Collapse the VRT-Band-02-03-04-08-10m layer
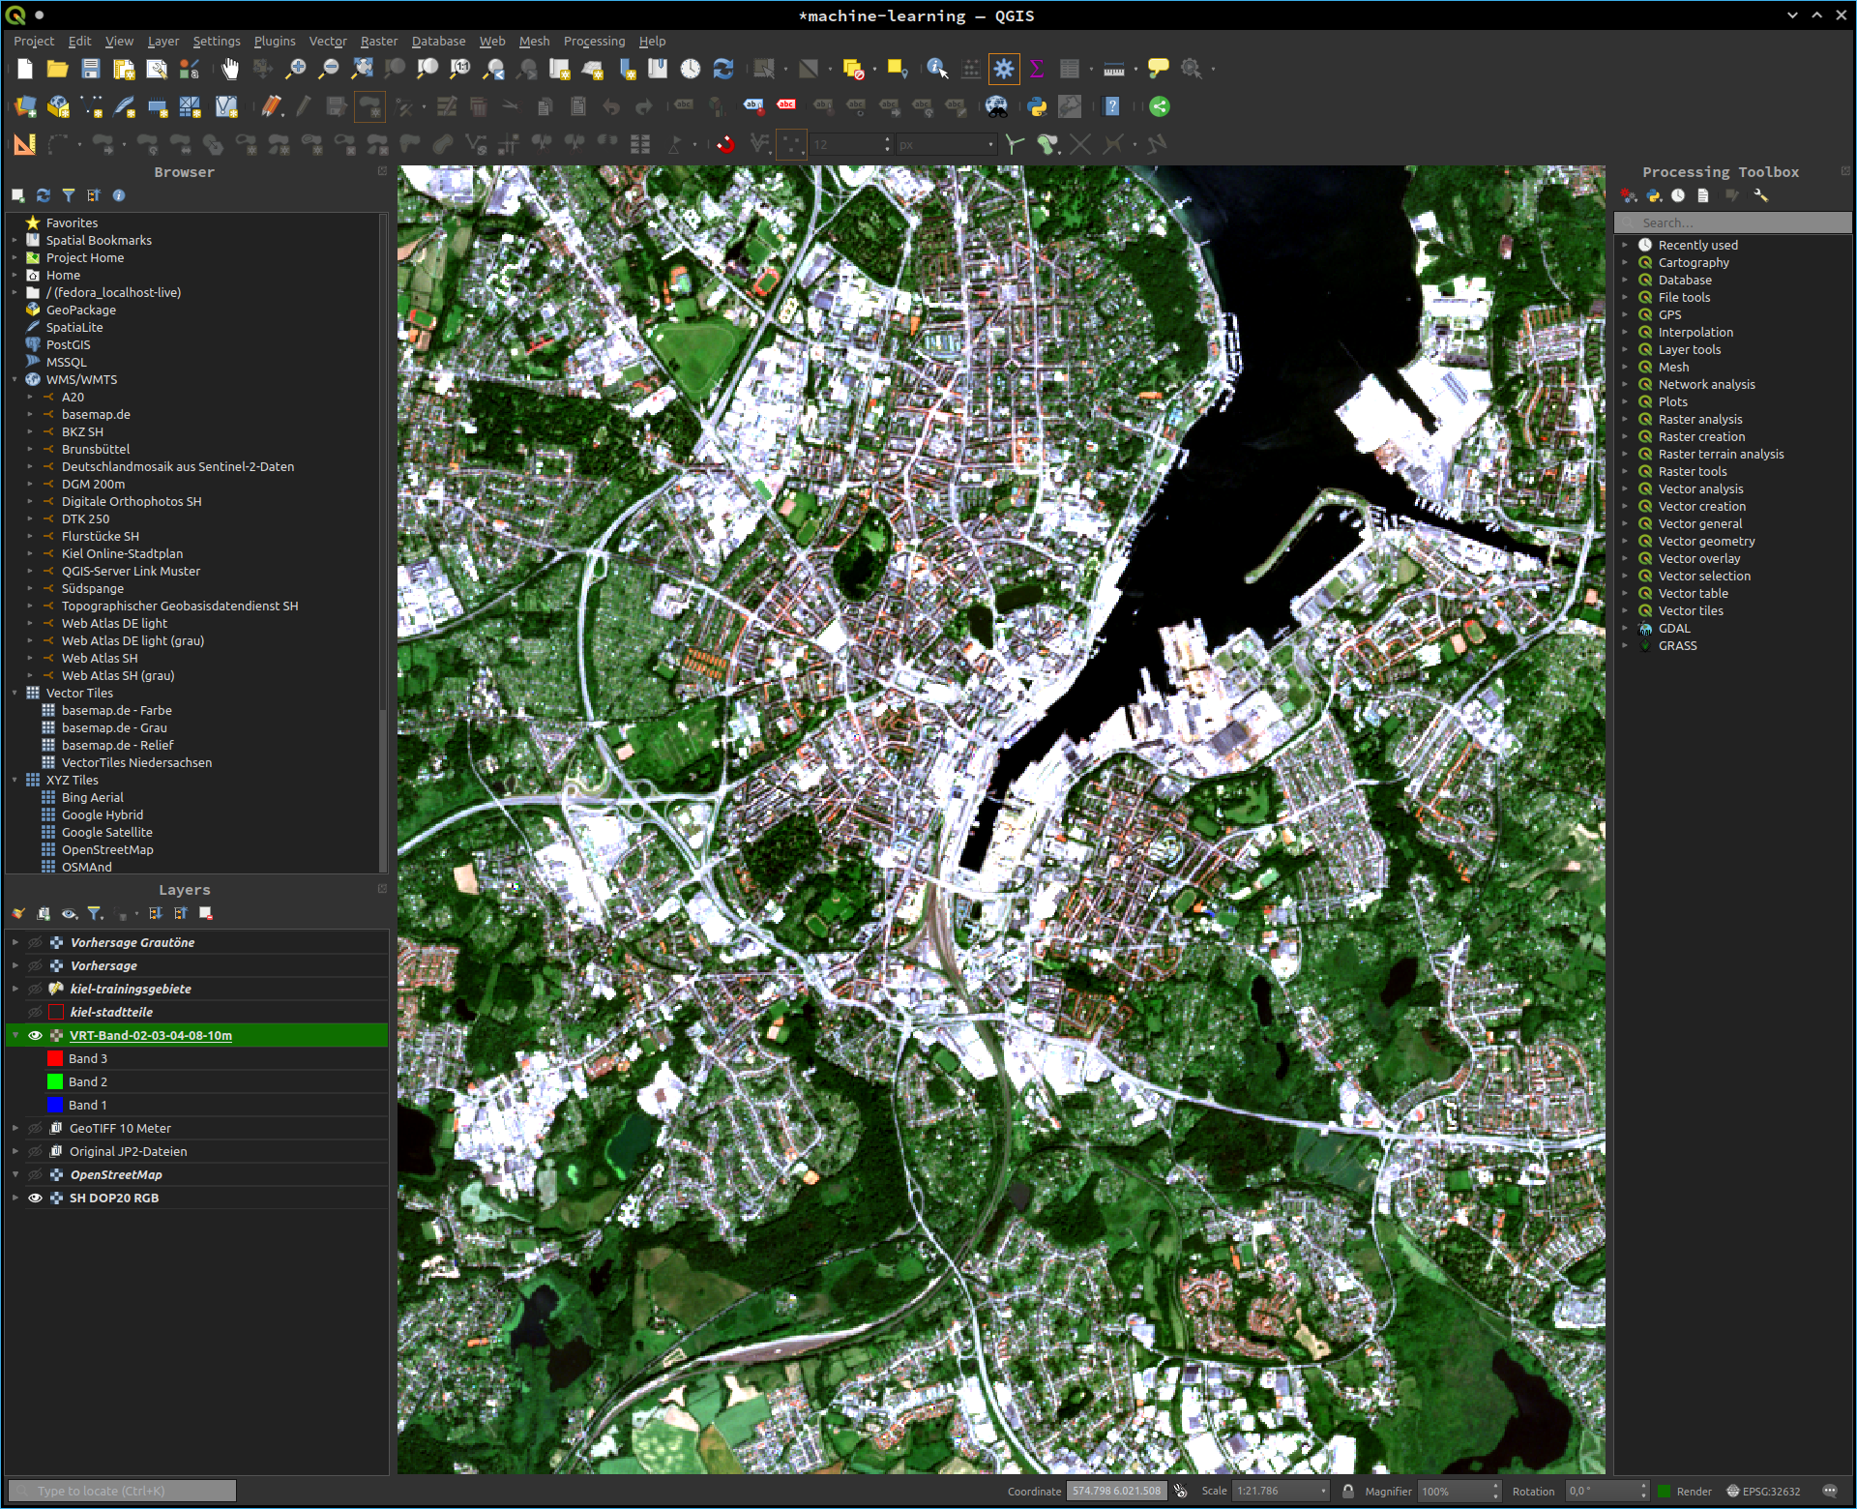Screen dimensions: 1857x1509 (x=15, y=1035)
